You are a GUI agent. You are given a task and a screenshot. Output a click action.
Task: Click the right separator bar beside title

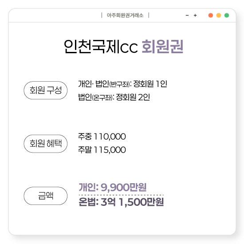(x=149, y=15)
